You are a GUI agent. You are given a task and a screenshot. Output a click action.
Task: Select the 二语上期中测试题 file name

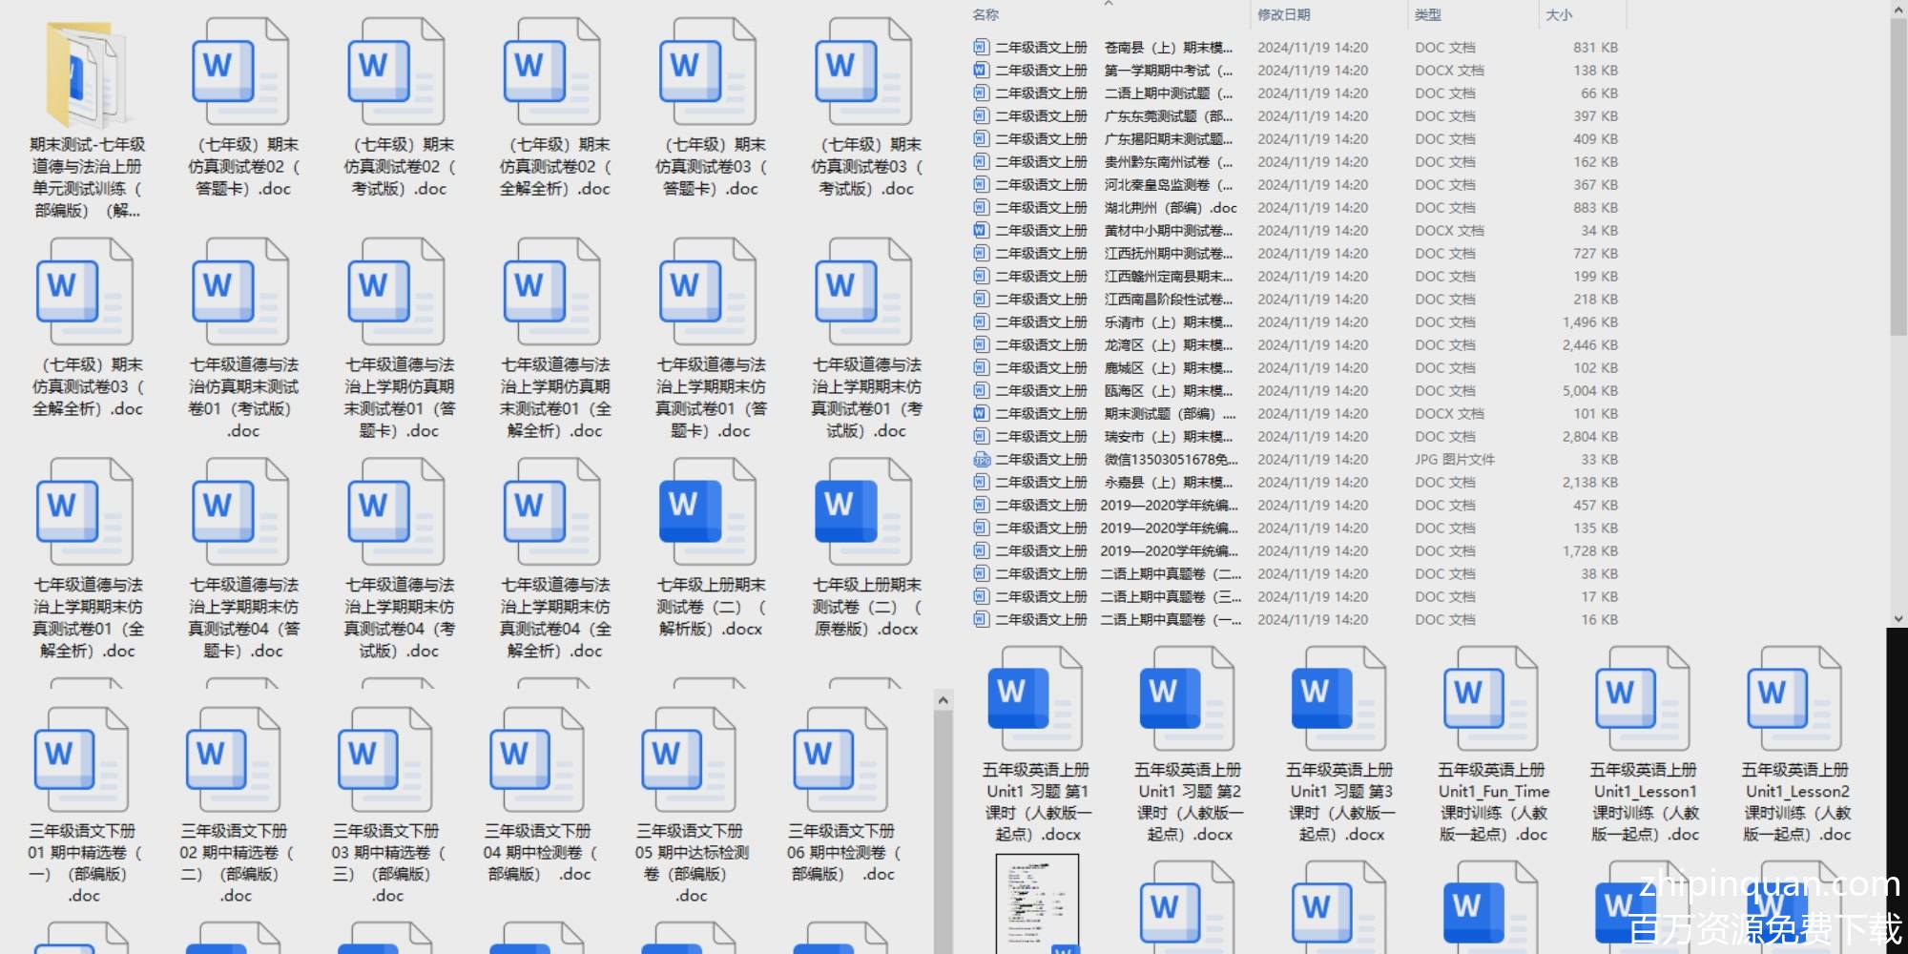pos(1169,93)
